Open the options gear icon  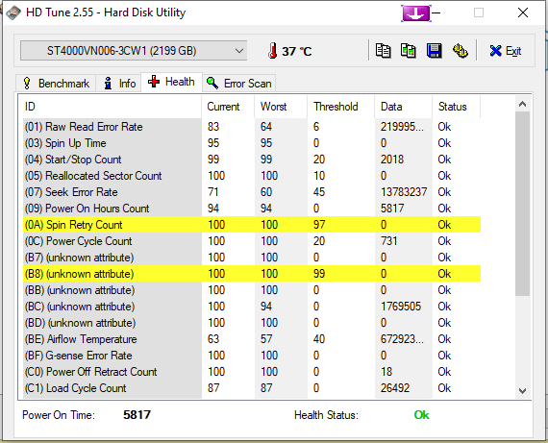[461, 51]
